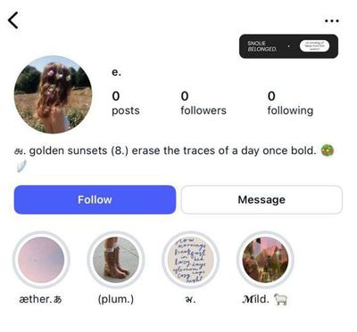The height and width of the screenshot is (332, 357).
Task: View the 0 posts count
Action: point(126,103)
